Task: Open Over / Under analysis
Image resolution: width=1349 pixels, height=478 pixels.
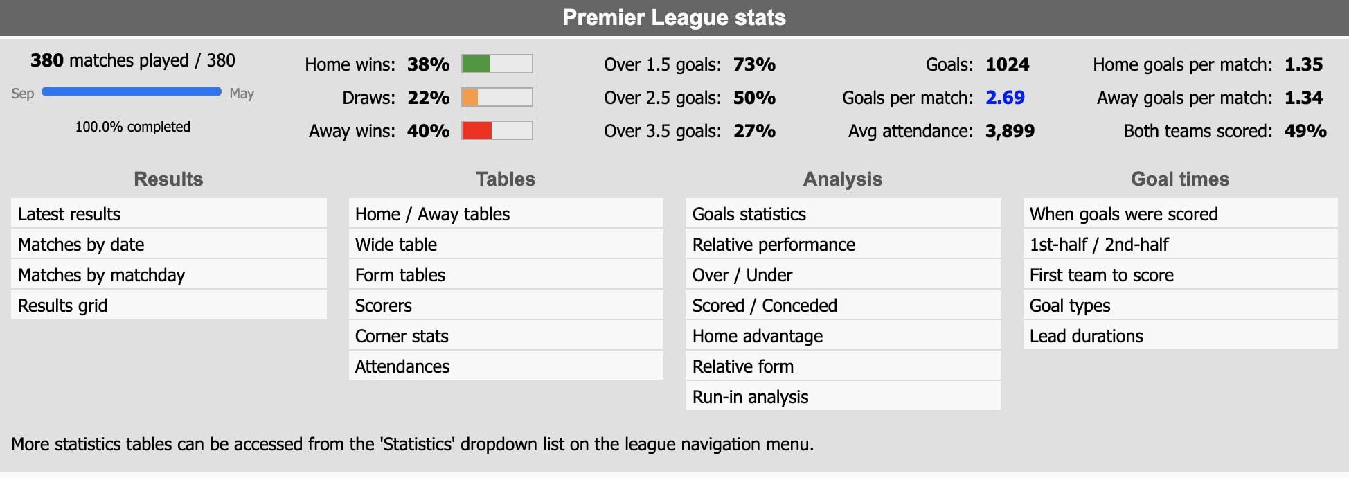Action: click(x=843, y=274)
